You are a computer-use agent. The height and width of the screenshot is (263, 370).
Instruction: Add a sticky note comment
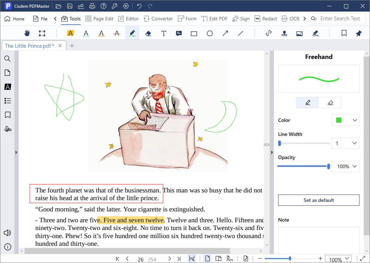179,33
